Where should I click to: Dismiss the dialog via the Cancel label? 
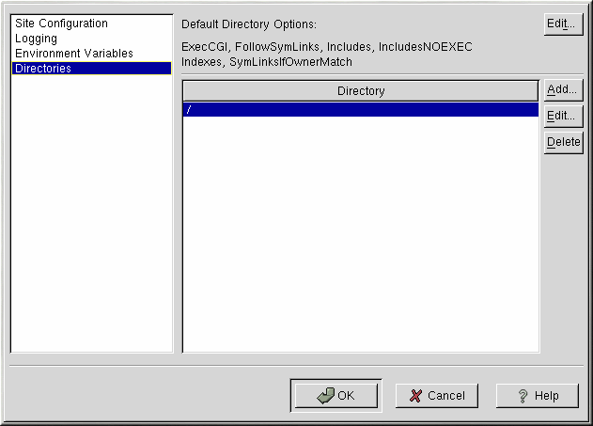click(446, 396)
